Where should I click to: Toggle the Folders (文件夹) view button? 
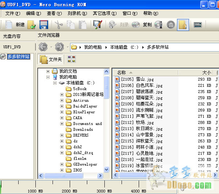coord(51,59)
